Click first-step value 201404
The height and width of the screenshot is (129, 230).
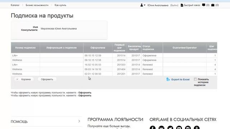coord(121,69)
